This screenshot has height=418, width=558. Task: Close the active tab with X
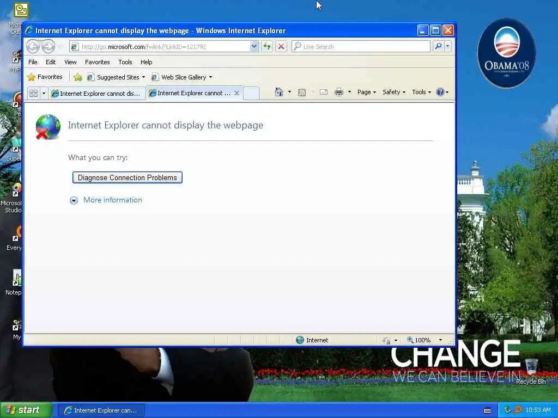pyautogui.click(x=236, y=93)
